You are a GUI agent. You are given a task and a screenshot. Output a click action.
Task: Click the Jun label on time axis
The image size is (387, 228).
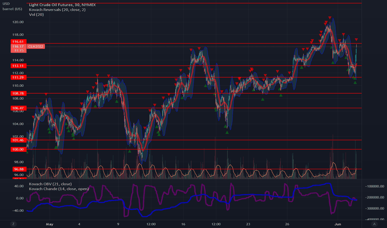coord(338,224)
